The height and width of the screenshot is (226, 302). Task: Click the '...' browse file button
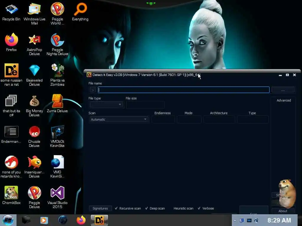pos(283,90)
